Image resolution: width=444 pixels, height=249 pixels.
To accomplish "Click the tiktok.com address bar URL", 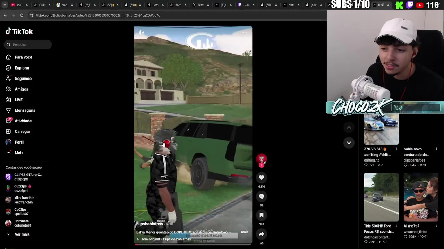I will tap(98, 15).
